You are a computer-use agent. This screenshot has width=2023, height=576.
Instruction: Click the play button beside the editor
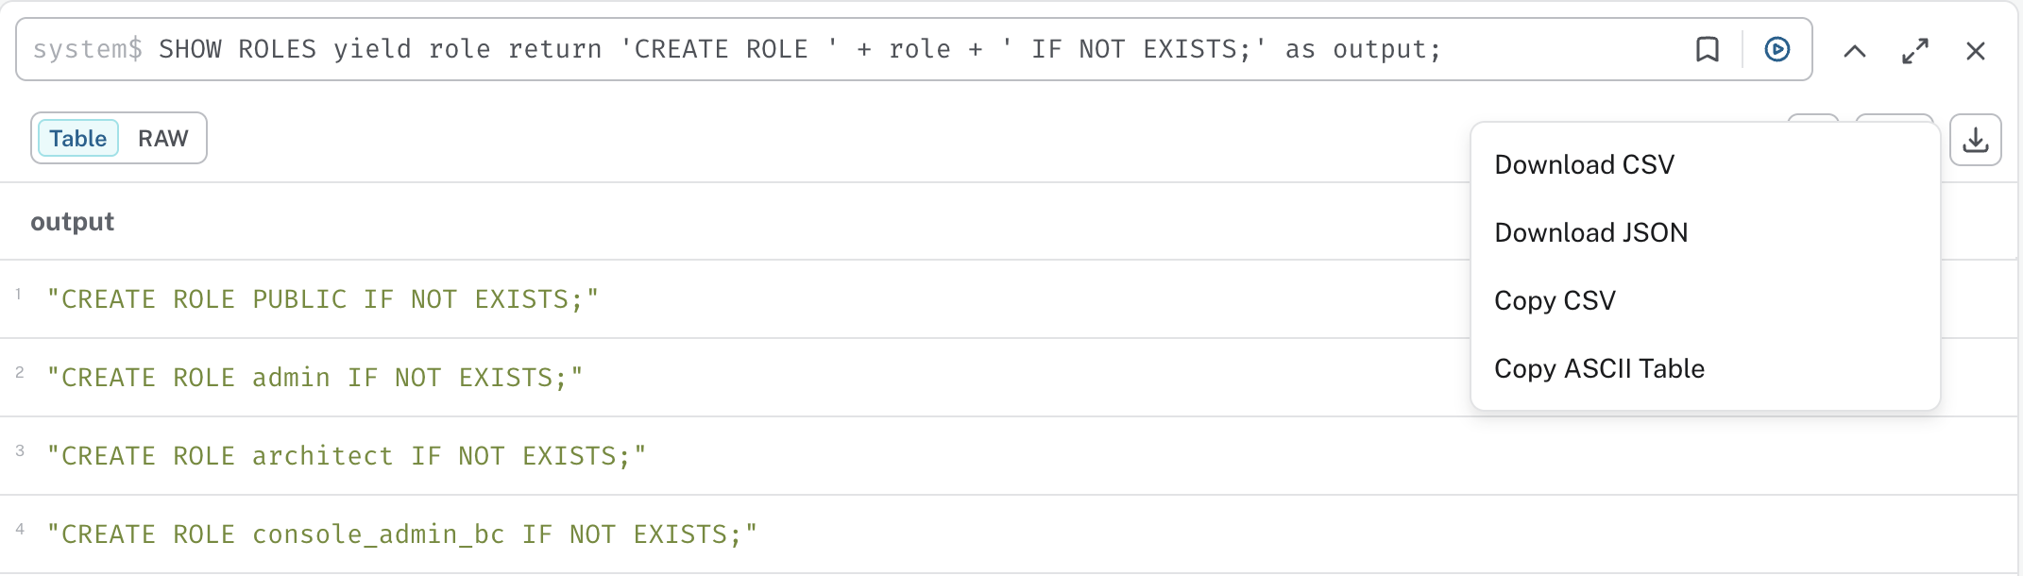(1776, 51)
